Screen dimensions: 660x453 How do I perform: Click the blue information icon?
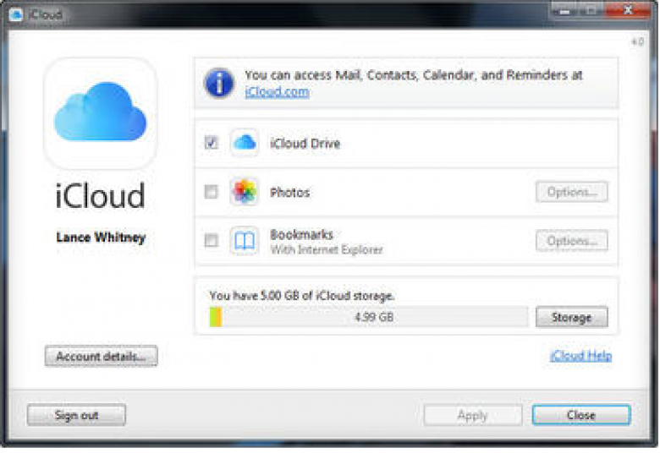219,83
